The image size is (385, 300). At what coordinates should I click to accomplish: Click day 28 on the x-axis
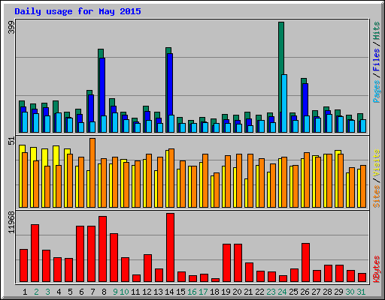pyautogui.click(x=327, y=292)
